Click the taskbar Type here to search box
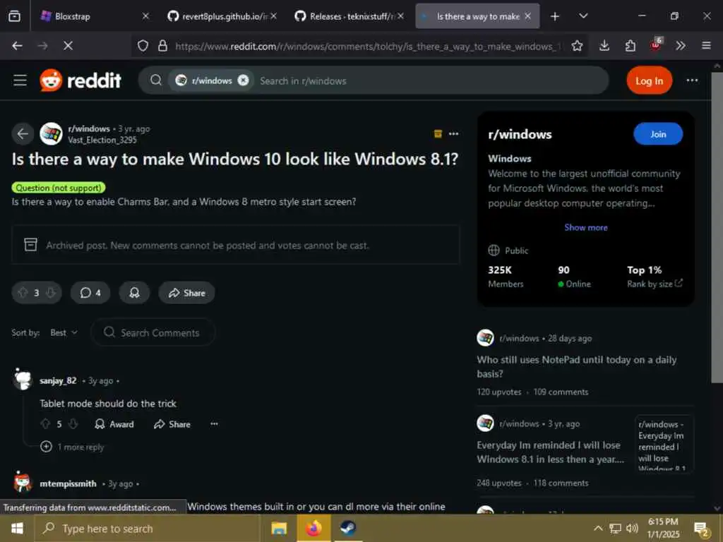This screenshot has width=723, height=542. tap(148, 528)
